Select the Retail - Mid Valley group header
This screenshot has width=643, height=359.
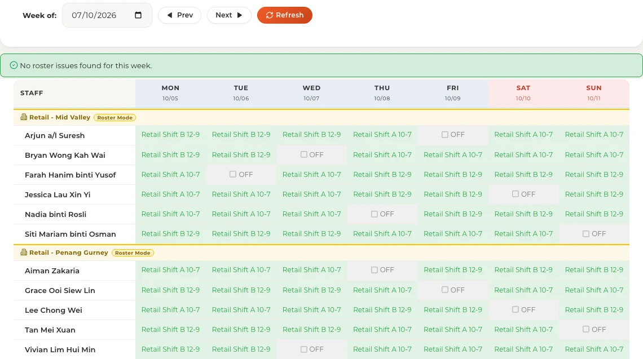[x=321, y=118]
